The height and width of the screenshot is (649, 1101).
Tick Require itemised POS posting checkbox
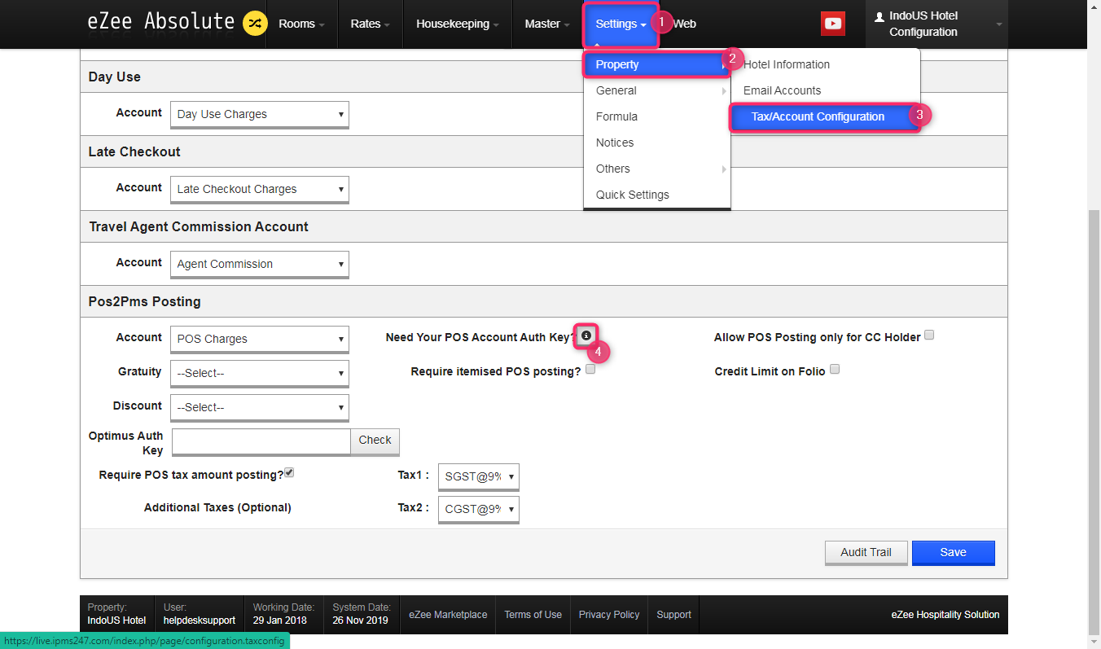(590, 369)
